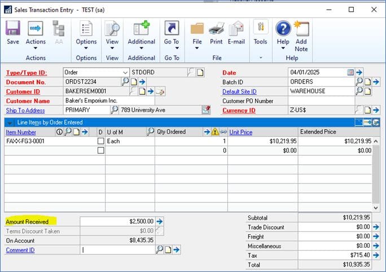Expand the Type/Type ID Order dropdown
This screenshot has width=386, height=272.
click(x=125, y=72)
